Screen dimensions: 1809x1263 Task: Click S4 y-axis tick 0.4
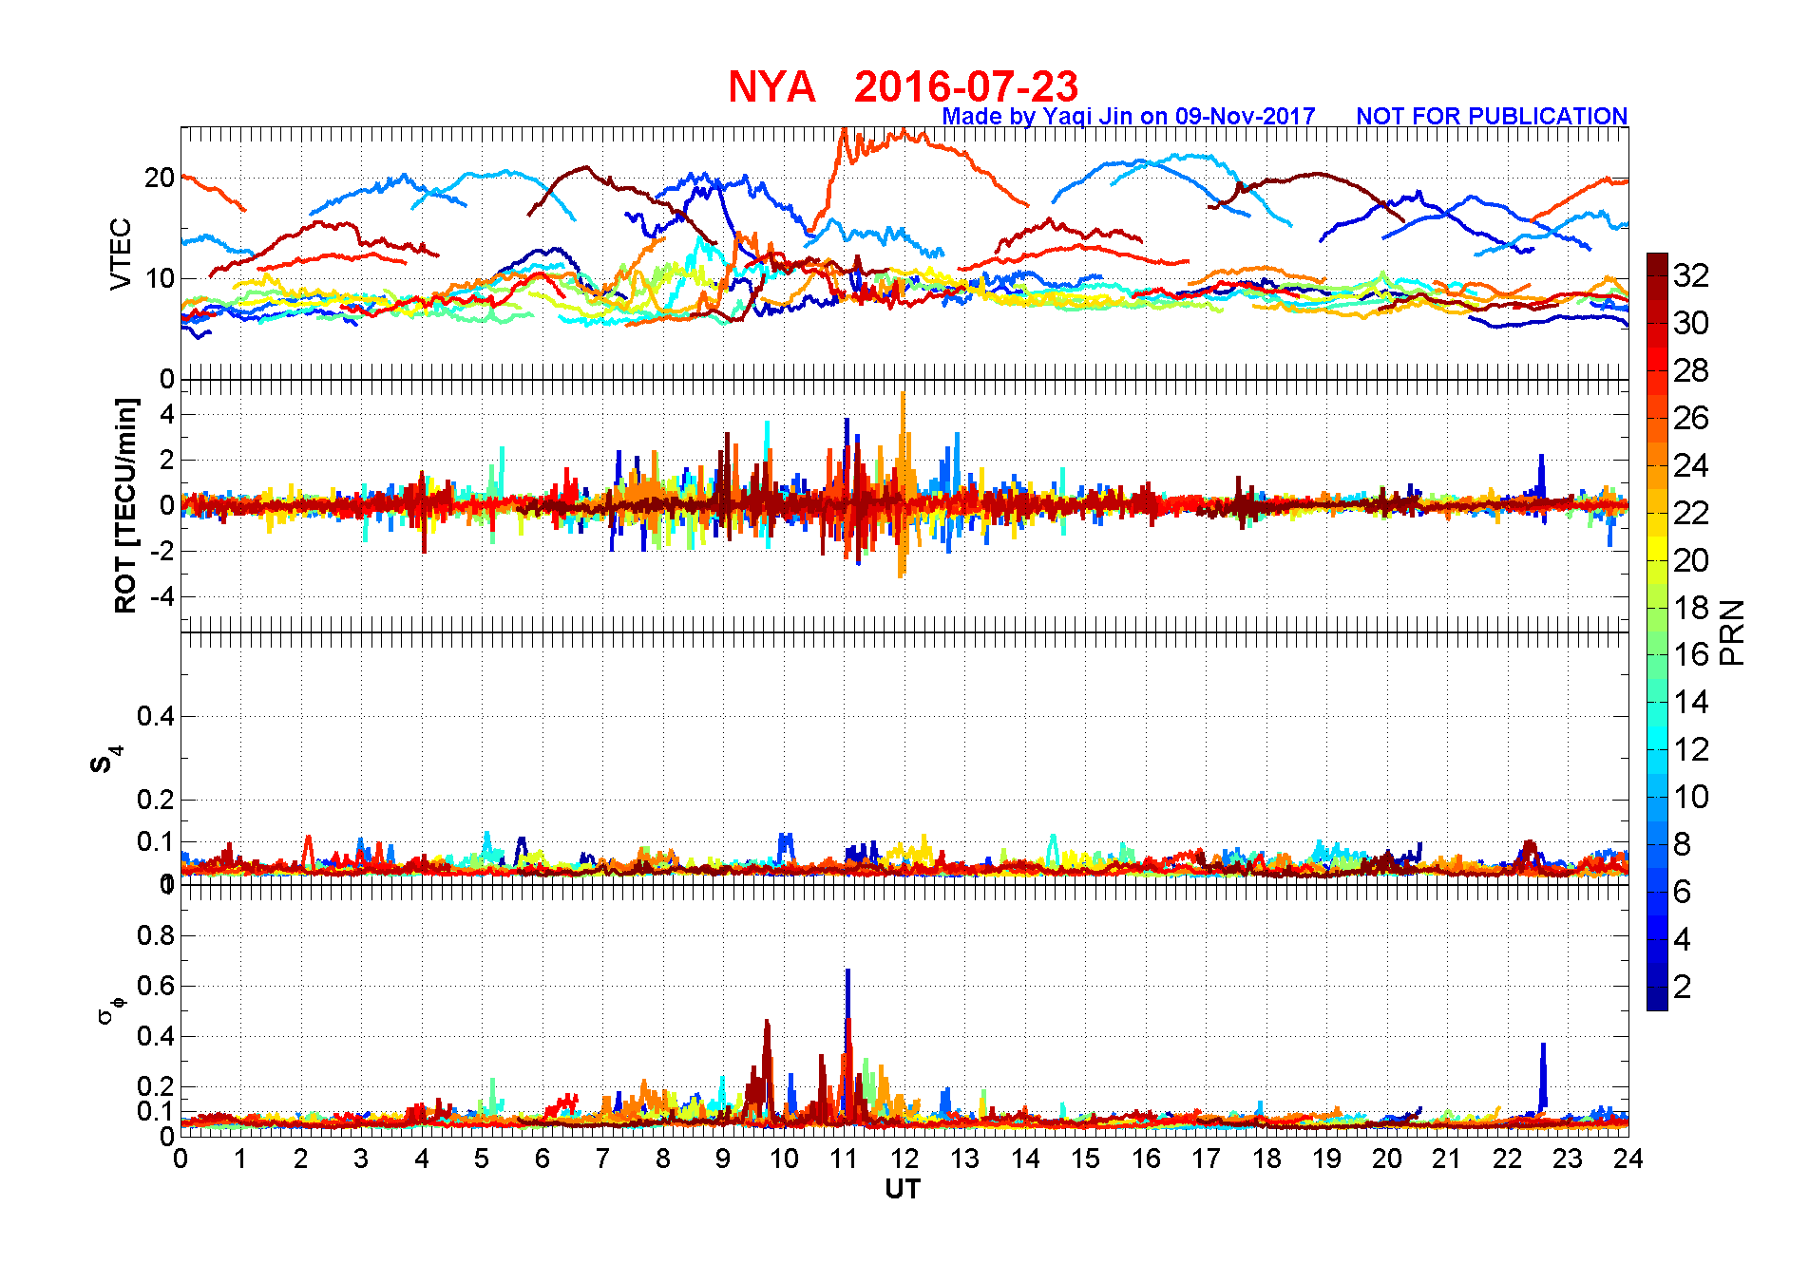pos(155,716)
